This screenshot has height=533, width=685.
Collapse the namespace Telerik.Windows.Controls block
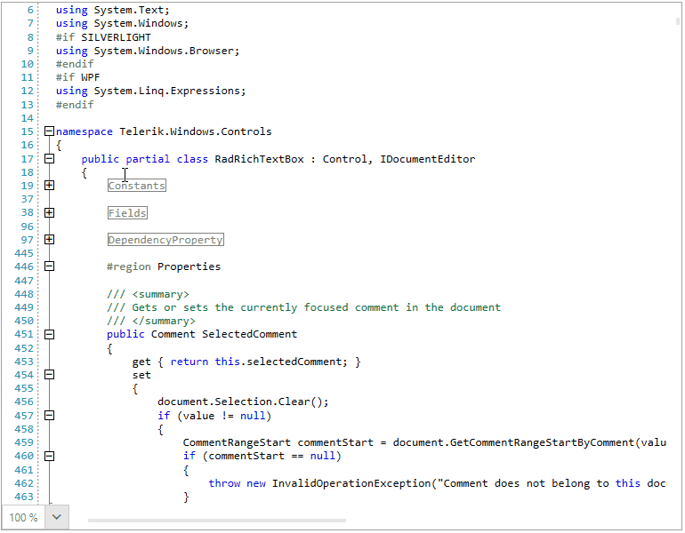coord(49,131)
